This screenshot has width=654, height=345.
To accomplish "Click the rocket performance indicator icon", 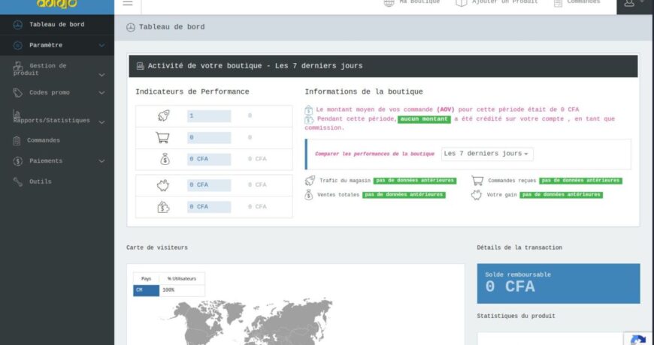I will (163, 116).
